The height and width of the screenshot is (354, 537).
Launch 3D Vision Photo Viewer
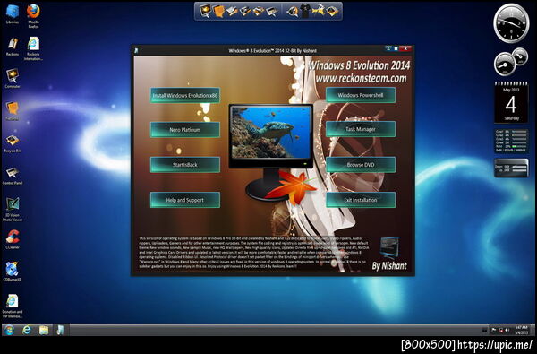(13, 209)
